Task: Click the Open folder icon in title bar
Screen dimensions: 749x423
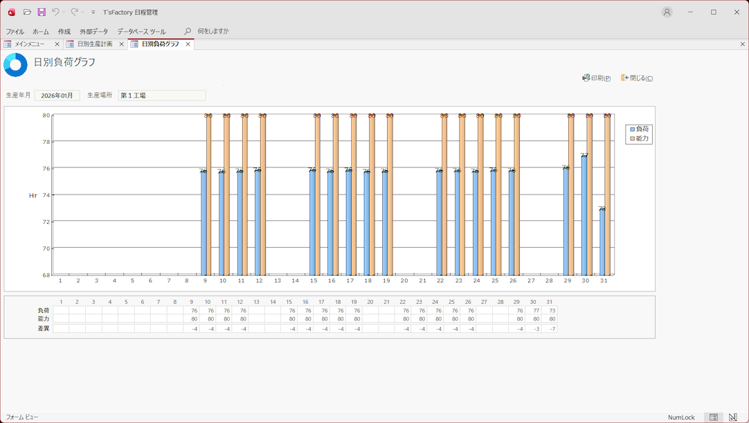Action: [27, 12]
